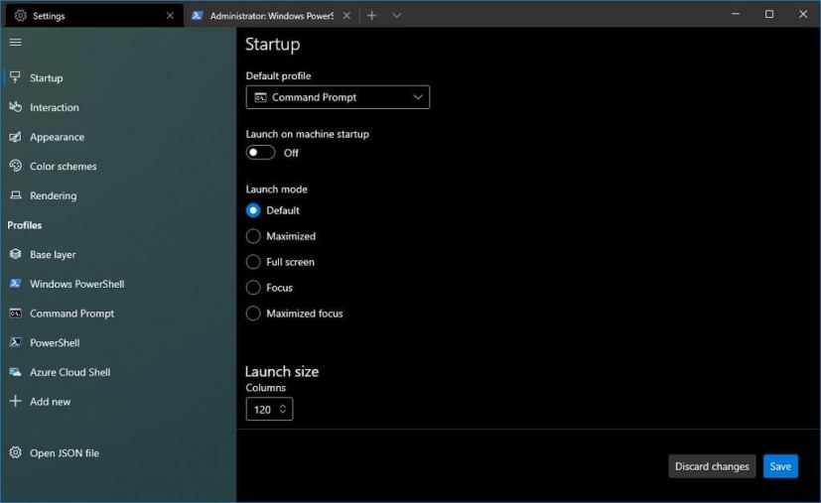Click the Command Prompt profile icon
Image resolution: width=821 pixels, height=503 pixels.
click(15, 313)
